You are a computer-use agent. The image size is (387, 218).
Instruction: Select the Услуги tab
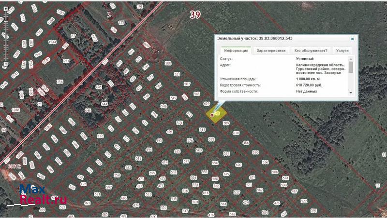pos(342,50)
